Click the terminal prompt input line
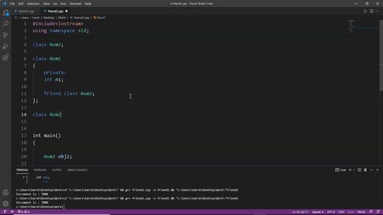 pos(40,207)
